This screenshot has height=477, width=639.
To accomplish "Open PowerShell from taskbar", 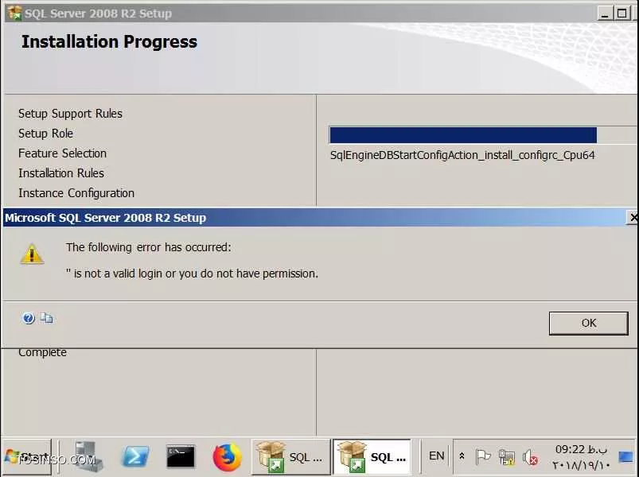I will pyautogui.click(x=135, y=456).
